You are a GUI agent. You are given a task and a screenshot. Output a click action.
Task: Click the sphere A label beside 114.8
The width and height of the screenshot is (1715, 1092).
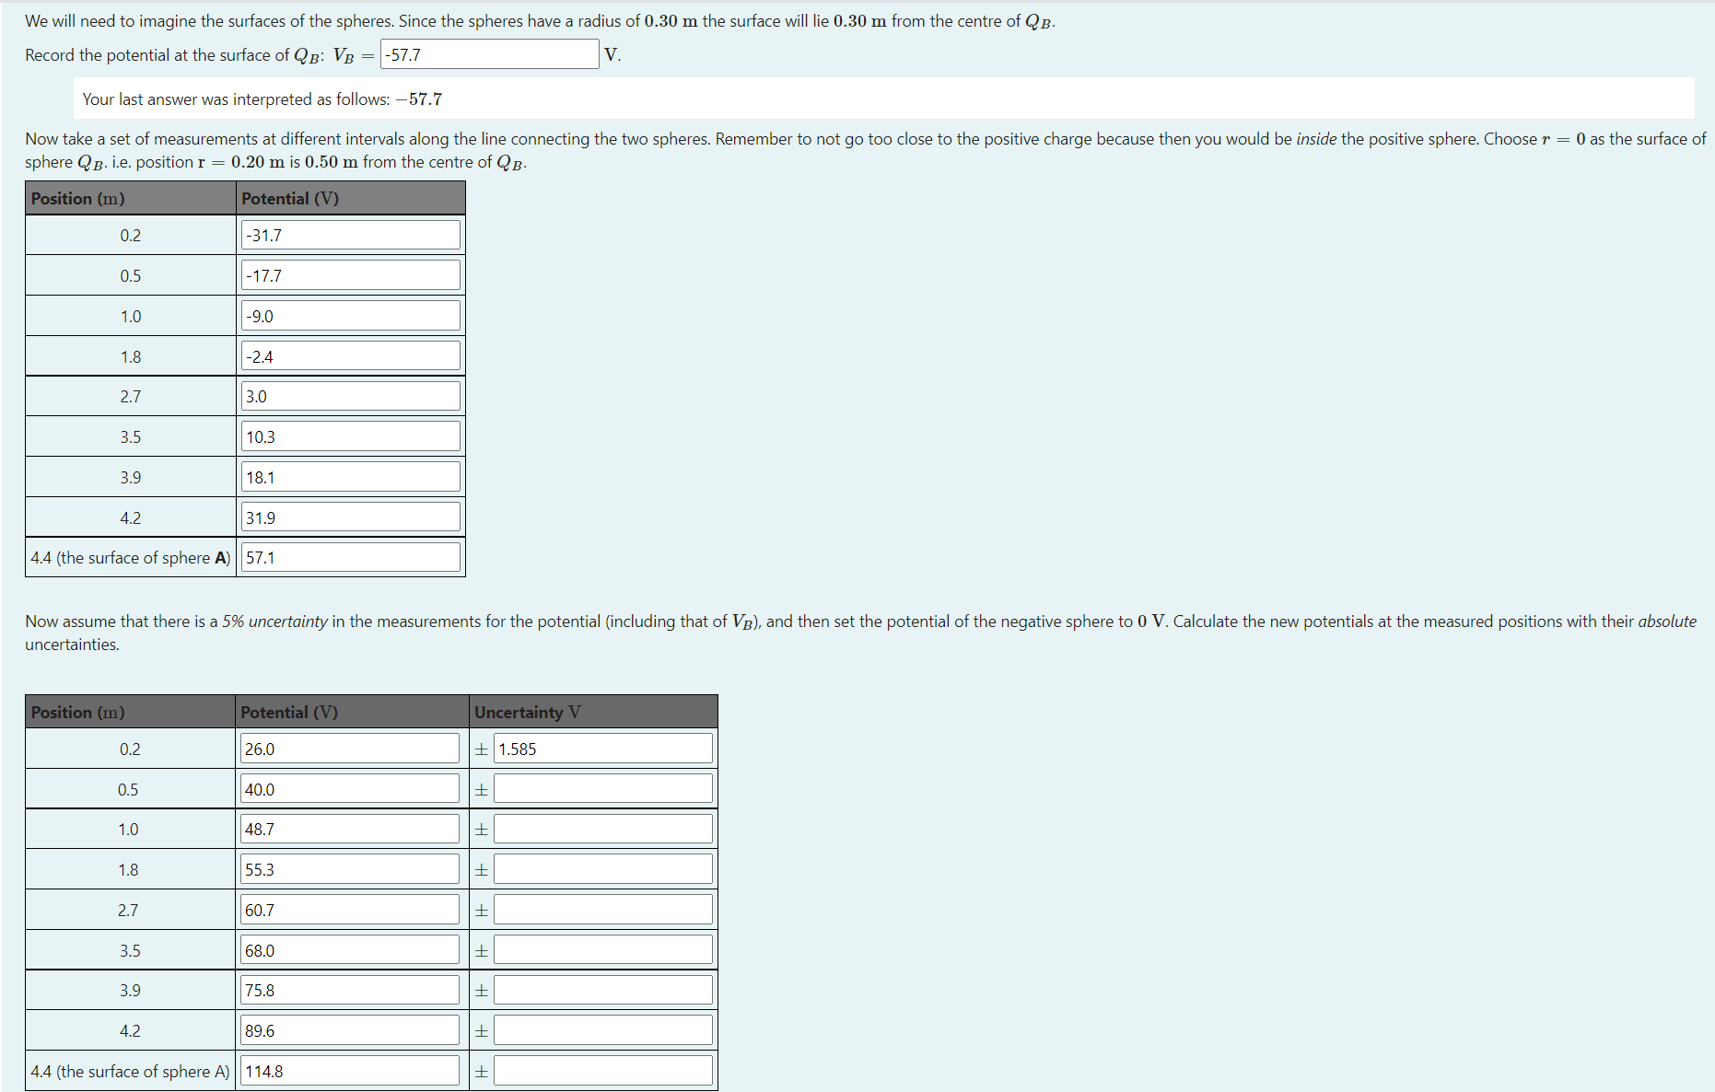tap(130, 1071)
